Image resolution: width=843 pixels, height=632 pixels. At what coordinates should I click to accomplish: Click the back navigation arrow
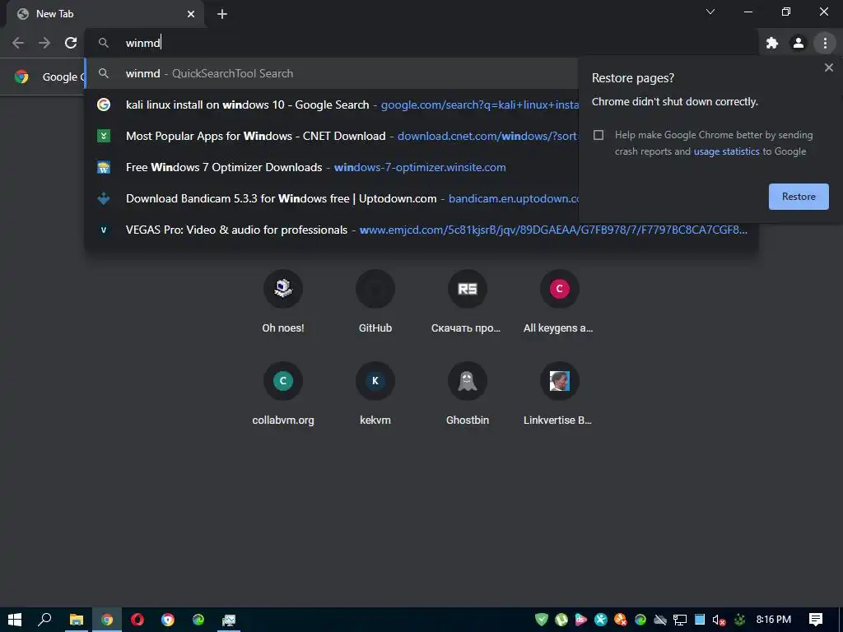[x=18, y=43]
